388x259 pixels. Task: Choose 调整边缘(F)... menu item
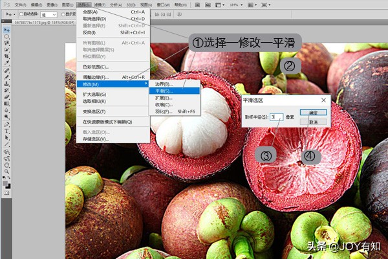click(113, 77)
